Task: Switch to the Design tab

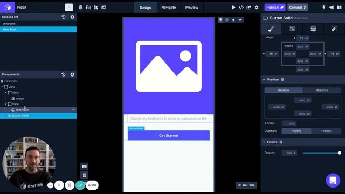Action: pos(145,7)
